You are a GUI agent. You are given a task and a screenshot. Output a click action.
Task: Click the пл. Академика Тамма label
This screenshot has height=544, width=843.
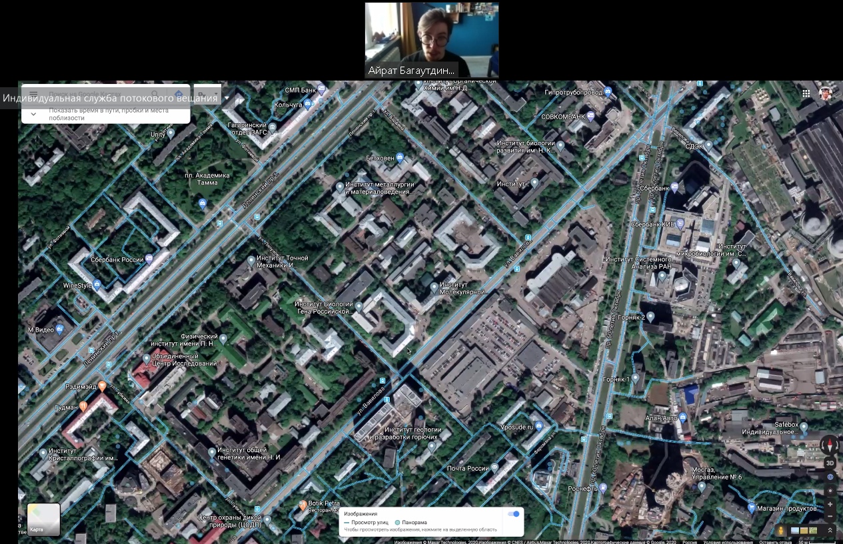[207, 178]
